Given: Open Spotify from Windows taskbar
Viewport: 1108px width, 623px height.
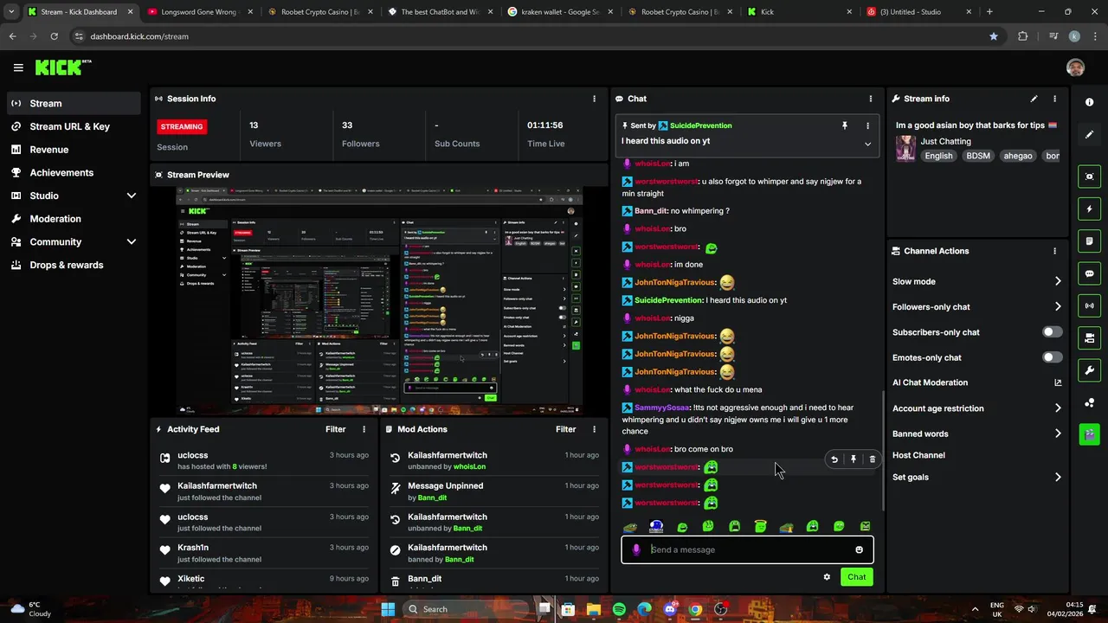Looking at the screenshot, I should coord(619,609).
